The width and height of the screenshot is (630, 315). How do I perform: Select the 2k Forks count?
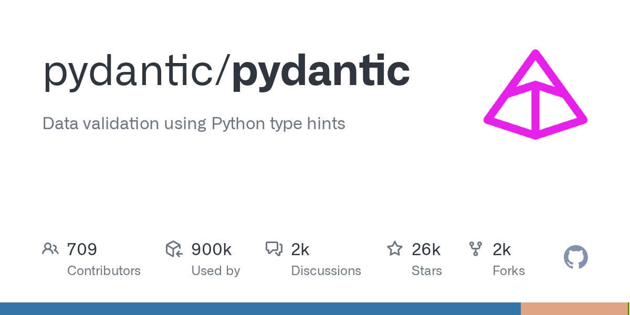[502, 249]
